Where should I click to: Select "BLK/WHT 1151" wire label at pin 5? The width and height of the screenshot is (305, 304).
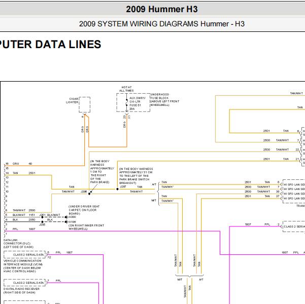coord(24,215)
